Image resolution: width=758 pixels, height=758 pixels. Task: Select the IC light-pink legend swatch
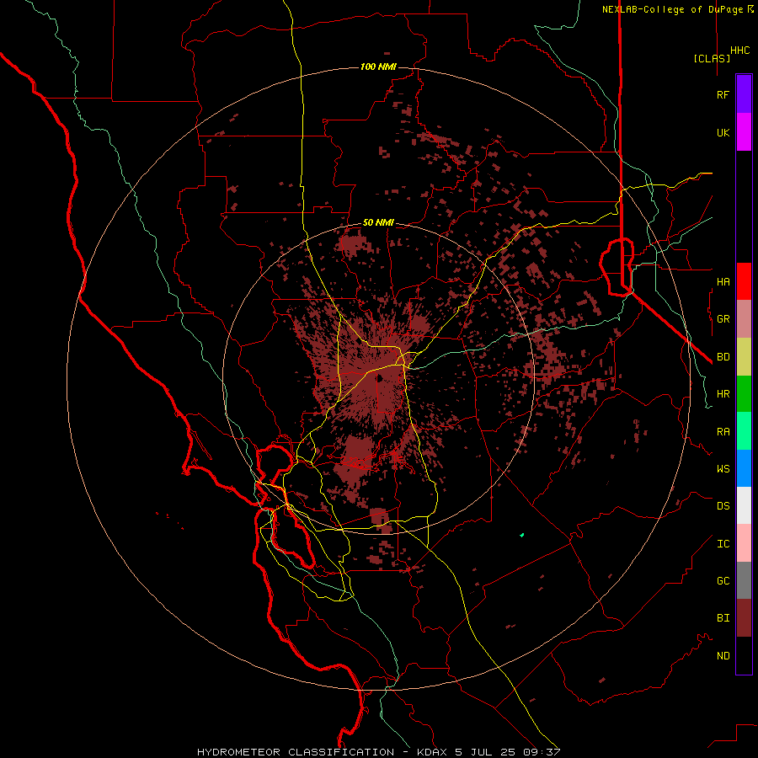pyautogui.click(x=744, y=543)
